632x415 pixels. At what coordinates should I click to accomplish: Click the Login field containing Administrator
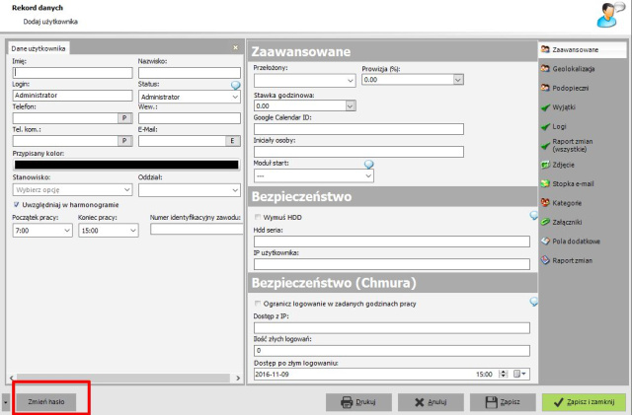[72, 96]
